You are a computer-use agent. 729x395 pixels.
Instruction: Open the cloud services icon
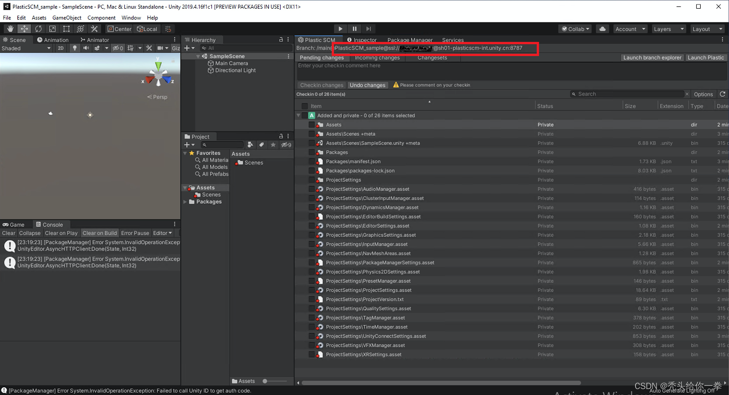(x=602, y=29)
